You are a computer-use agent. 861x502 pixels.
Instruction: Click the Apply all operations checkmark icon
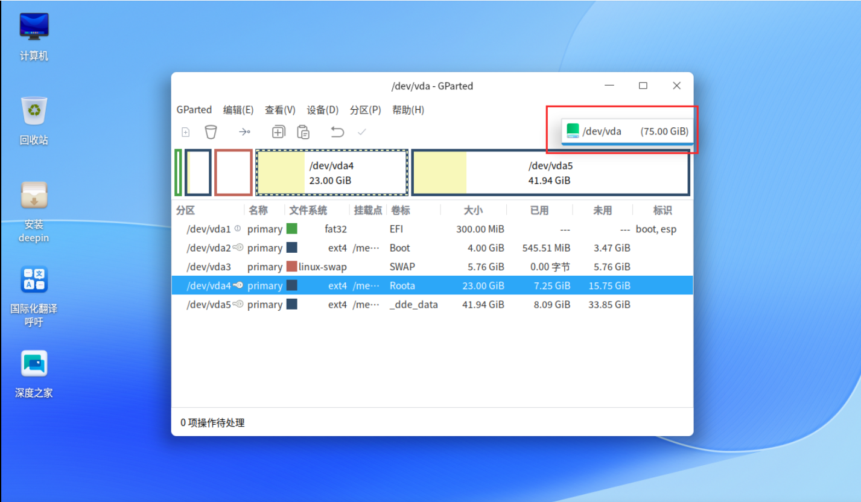click(362, 132)
